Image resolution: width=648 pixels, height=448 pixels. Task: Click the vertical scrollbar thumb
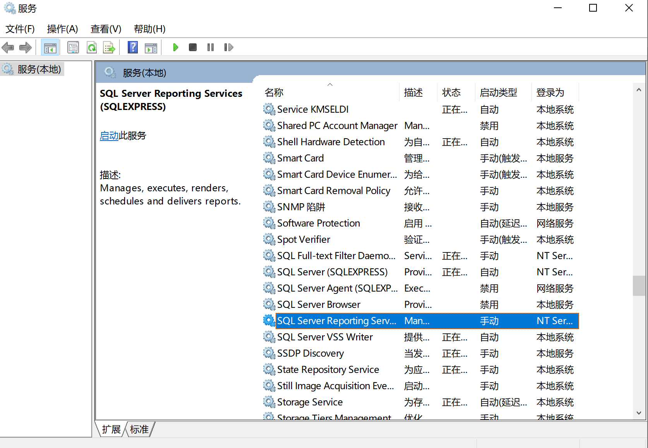click(x=639, y=286)
